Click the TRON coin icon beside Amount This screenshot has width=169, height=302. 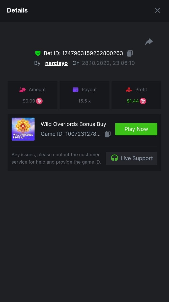click(x=39, y=101)
